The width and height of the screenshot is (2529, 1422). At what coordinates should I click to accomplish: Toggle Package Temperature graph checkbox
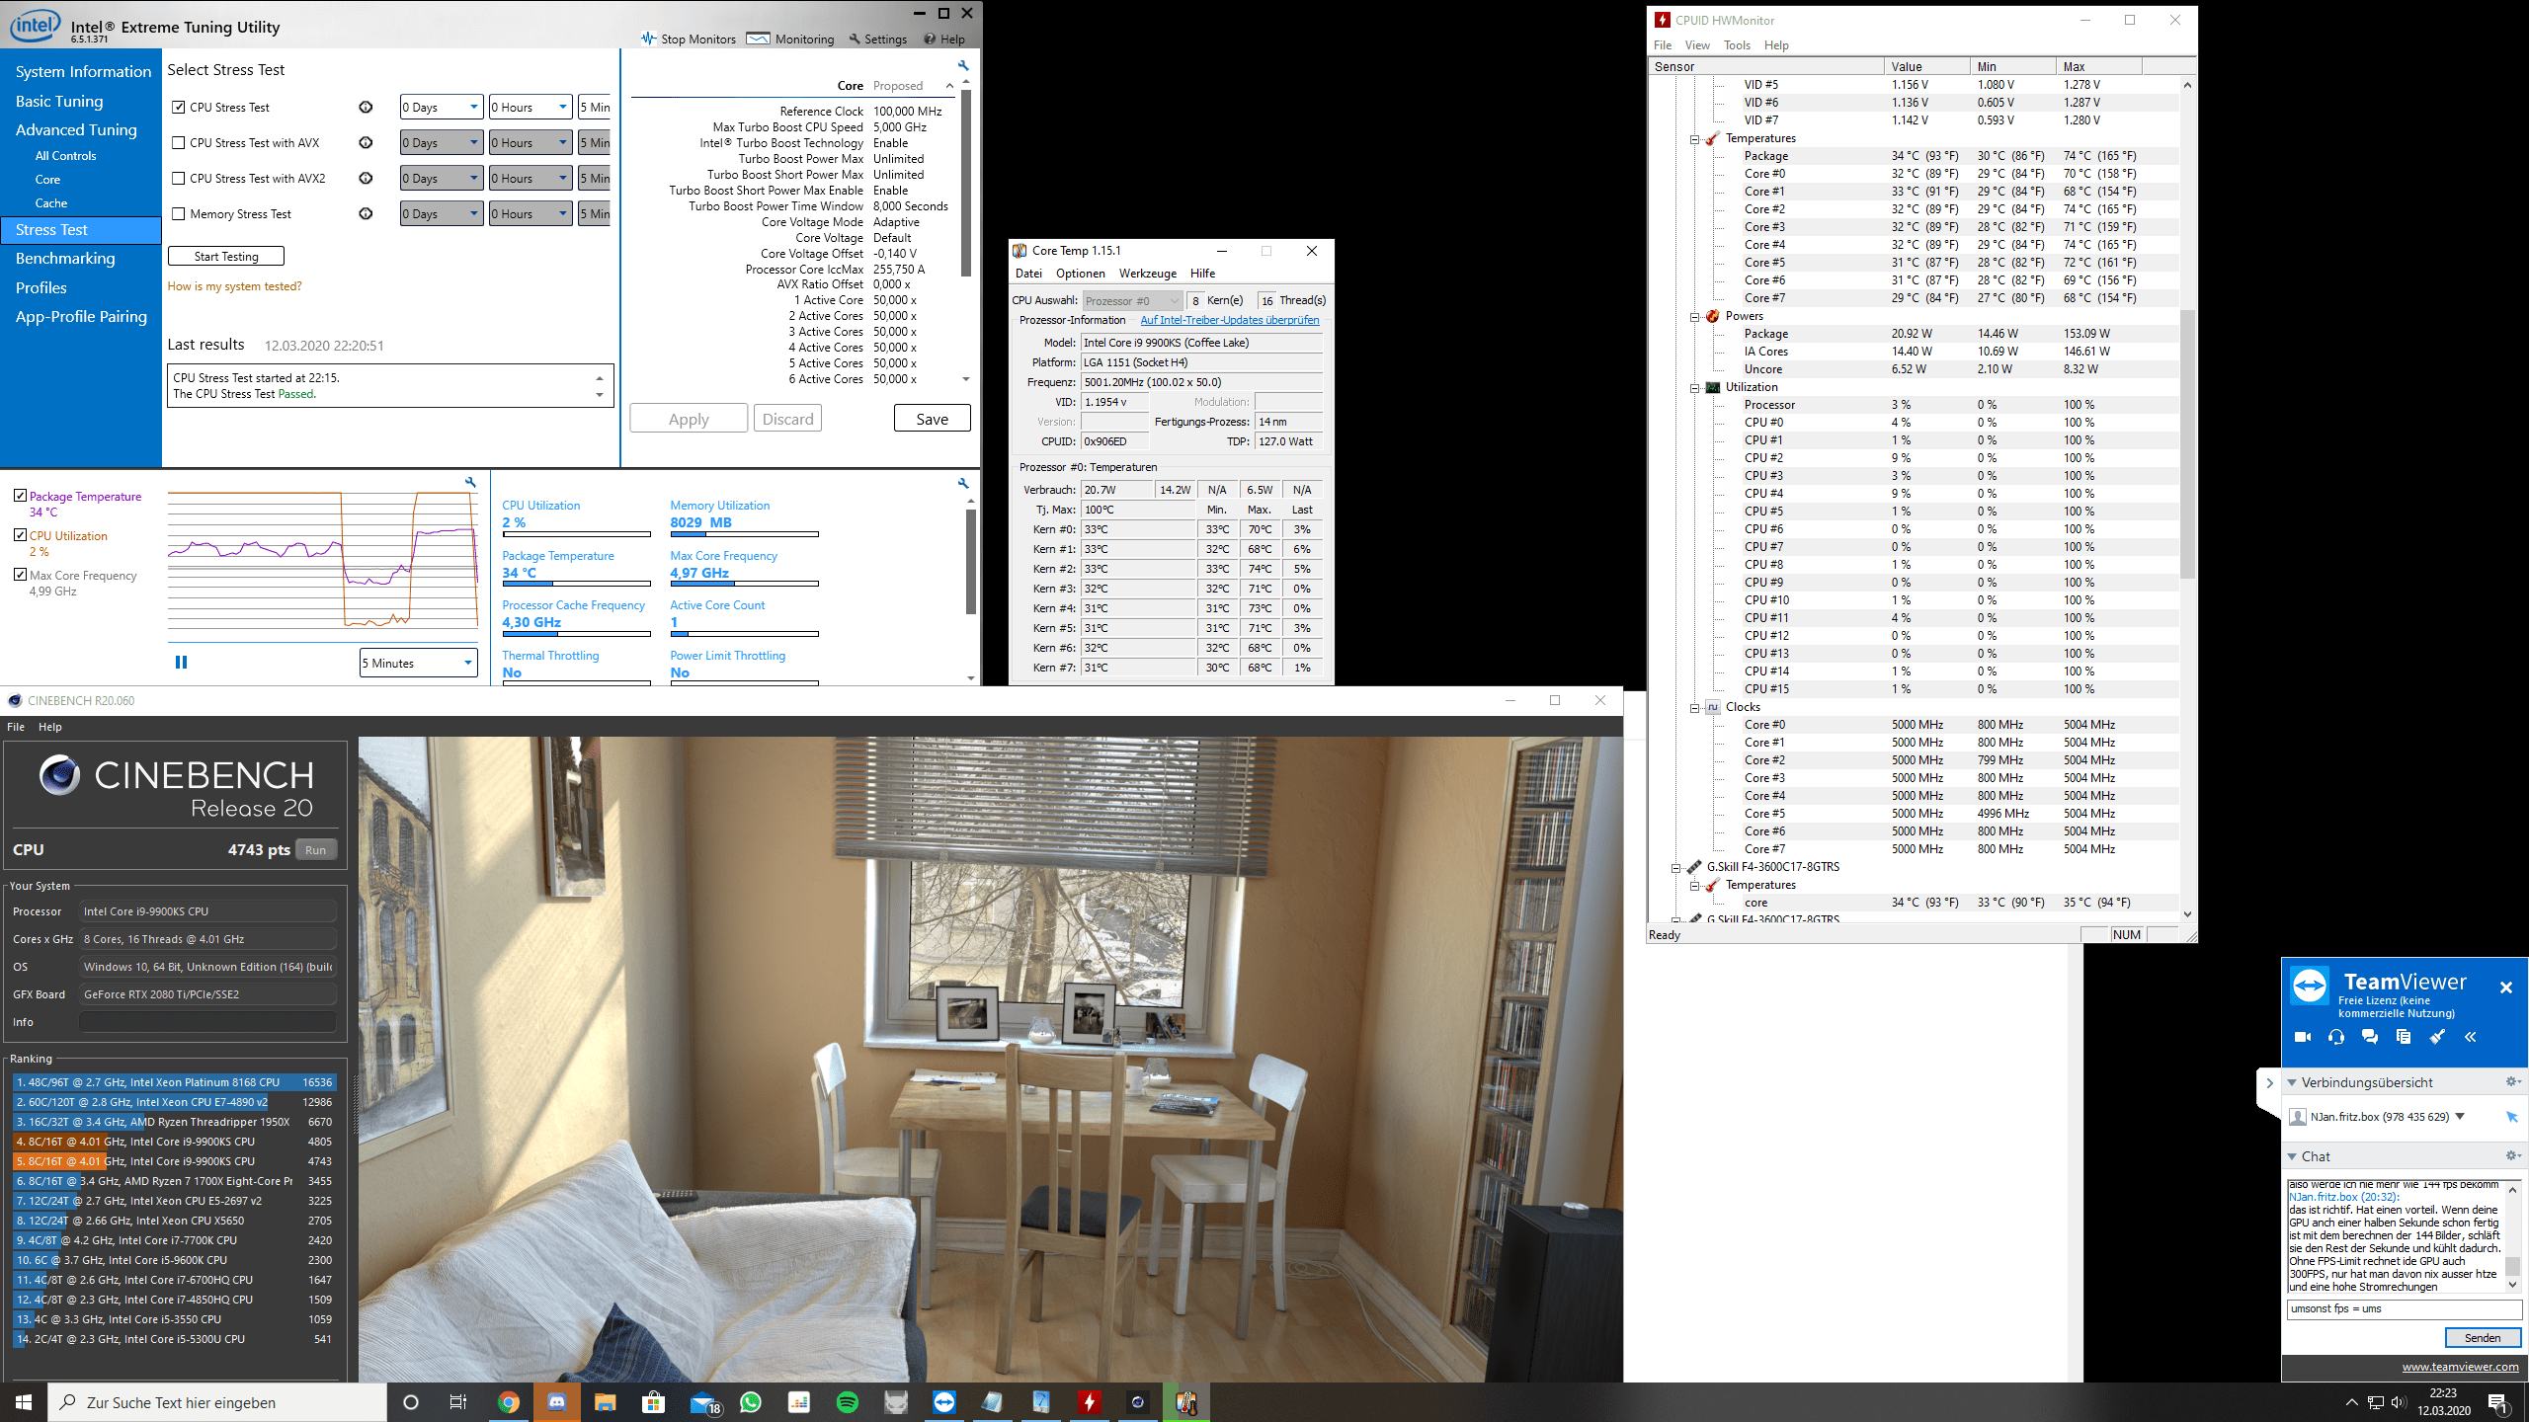[x=20, y=496]
